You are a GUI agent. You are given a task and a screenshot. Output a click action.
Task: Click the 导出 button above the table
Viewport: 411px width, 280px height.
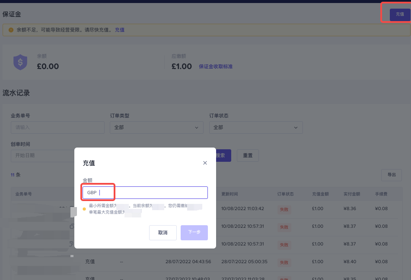[392, 175]
